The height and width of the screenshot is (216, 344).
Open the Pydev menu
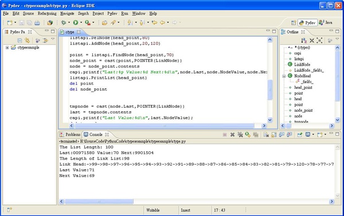[112, 14]
